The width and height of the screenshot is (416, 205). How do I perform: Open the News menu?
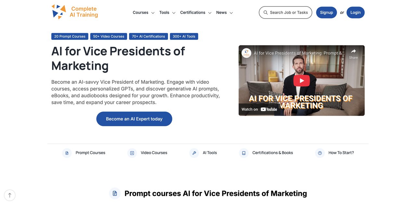pyautogui.click(x=225, y=13)
